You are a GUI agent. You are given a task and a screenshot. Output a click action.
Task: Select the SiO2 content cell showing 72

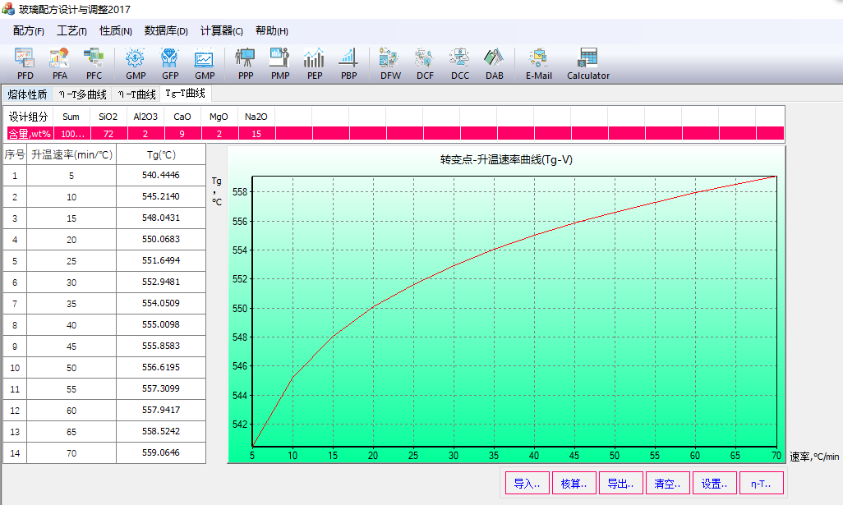tap(108, 133)
